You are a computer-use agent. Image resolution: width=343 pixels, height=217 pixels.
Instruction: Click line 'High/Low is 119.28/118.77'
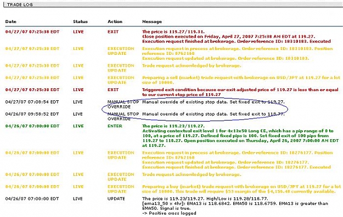tap(237, 199)
